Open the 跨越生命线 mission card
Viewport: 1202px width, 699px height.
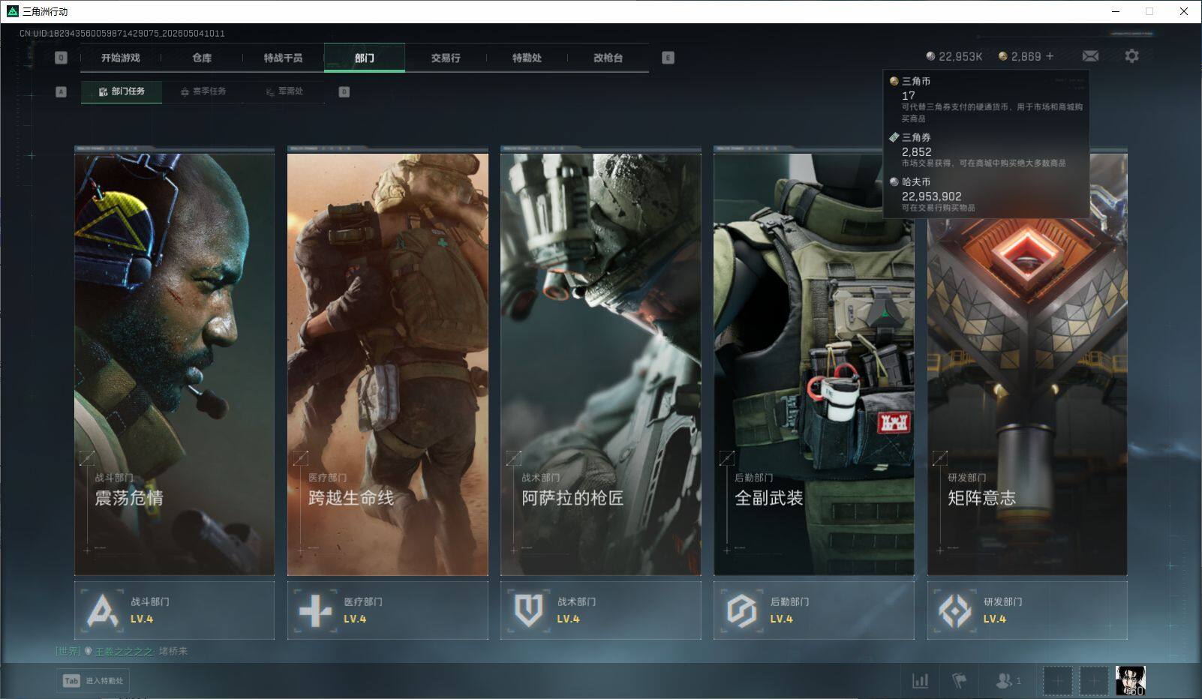387,361
